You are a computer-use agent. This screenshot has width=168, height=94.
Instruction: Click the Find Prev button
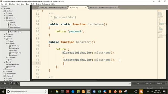click(x=148, y=83)
